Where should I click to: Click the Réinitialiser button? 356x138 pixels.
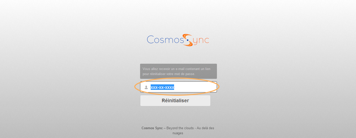(175, 100)
